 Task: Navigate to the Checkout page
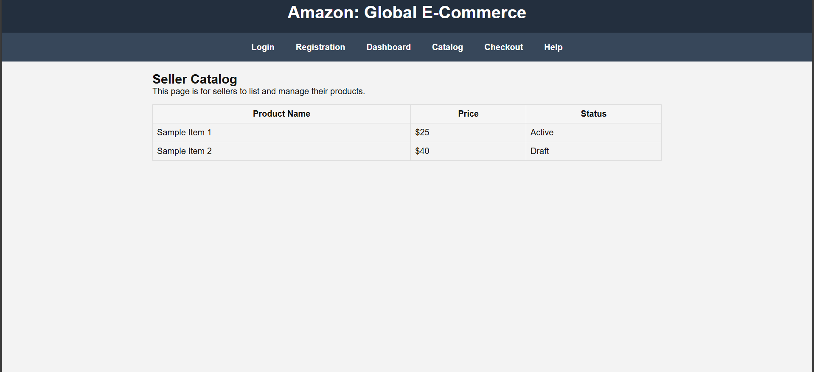503,47
